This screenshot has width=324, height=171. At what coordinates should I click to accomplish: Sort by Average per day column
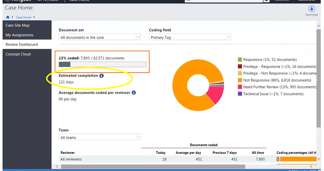[188, 153]
